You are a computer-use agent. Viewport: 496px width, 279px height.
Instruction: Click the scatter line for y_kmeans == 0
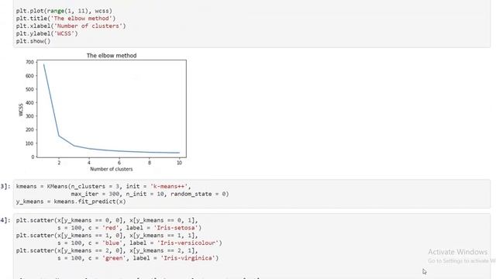(107, 220)
